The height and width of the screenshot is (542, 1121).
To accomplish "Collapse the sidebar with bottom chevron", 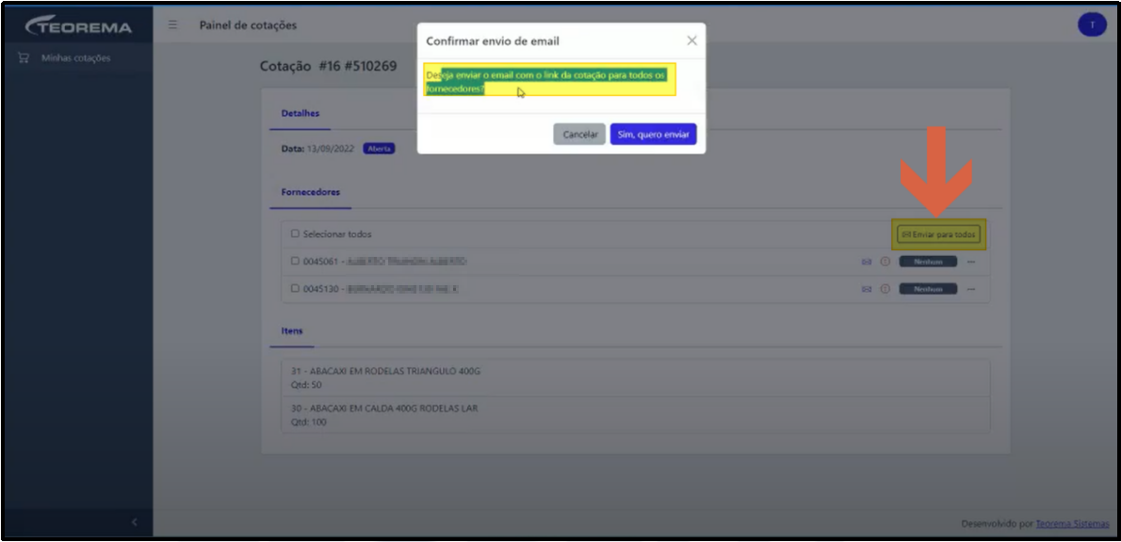I will pyautogui.click(x=134, y=523).
